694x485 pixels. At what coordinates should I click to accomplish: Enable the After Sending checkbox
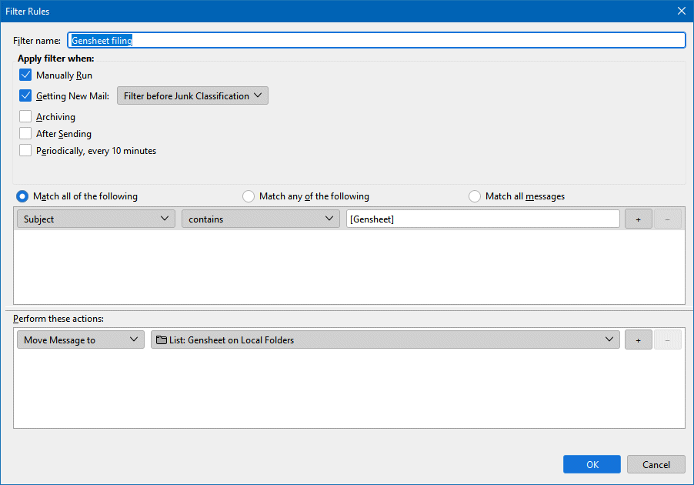(x=25, y=133)
